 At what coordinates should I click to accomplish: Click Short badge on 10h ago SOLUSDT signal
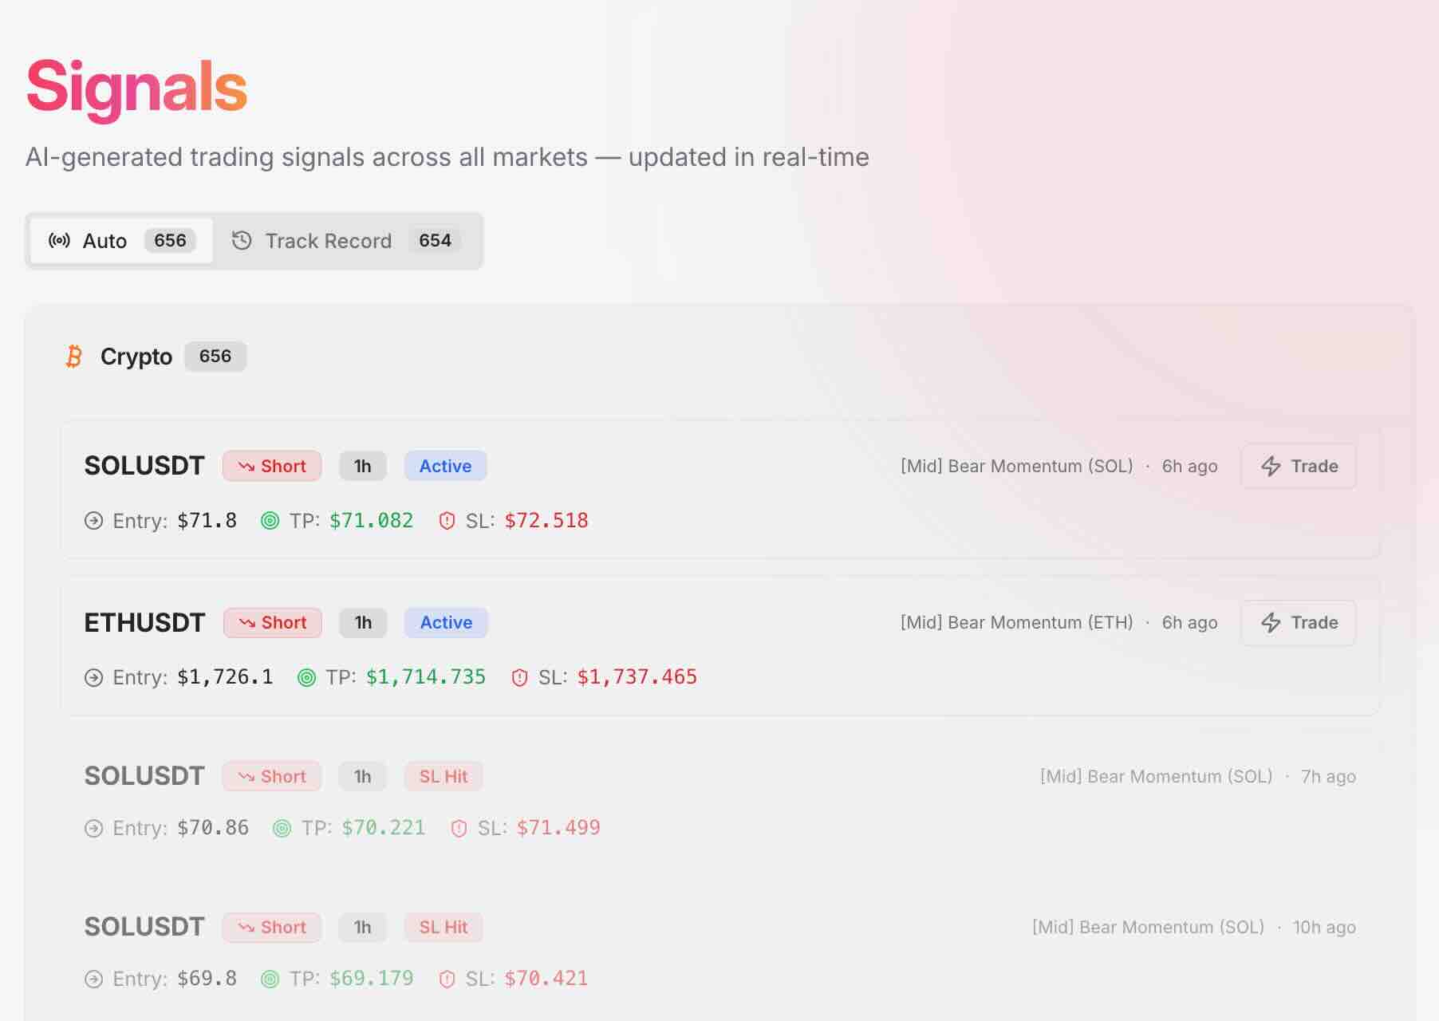coord(272,928)
